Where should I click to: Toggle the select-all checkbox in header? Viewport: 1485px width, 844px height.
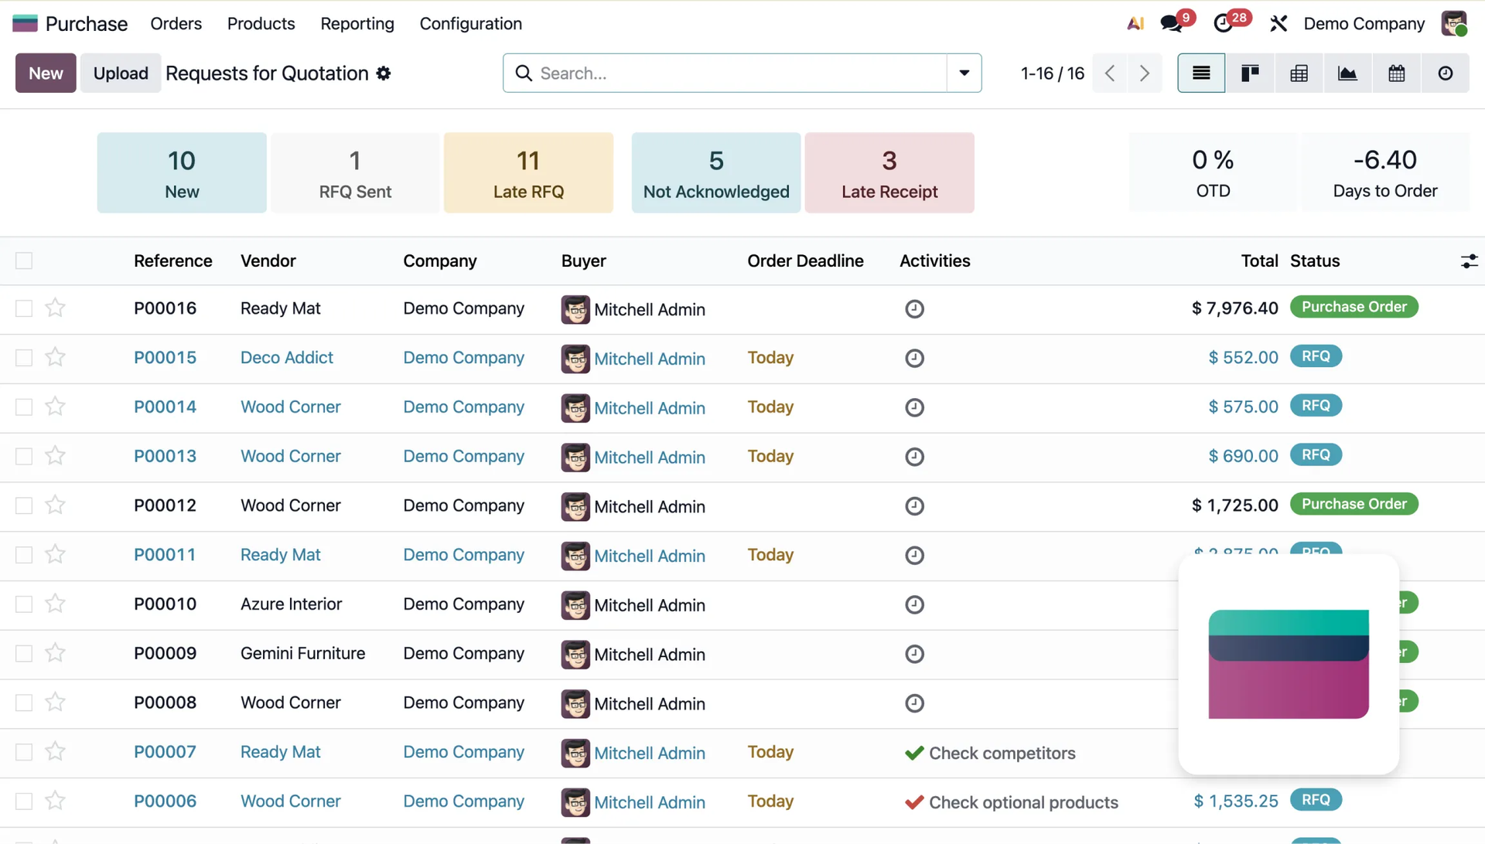click(x=24, y=261)
